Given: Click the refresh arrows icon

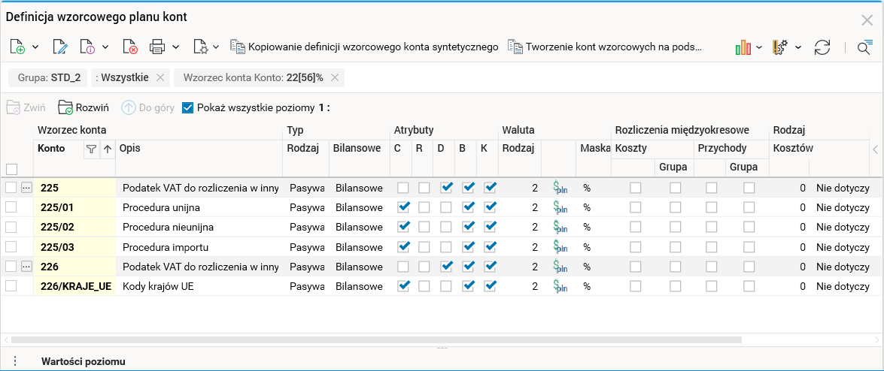Looking at the screenshot, I should click(822, 47).
